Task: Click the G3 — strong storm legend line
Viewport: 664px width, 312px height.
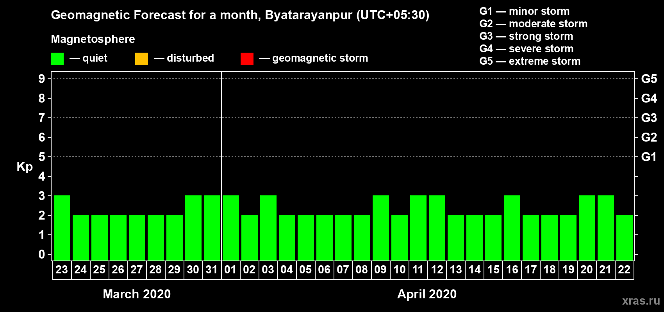Action: click(x=526, y=36)
